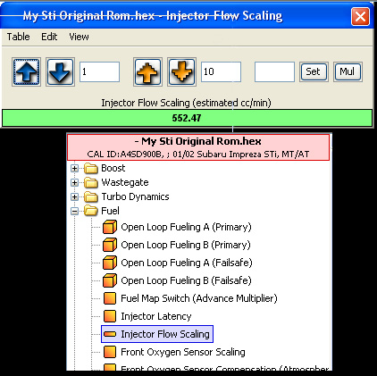The image size is (377, 376).
Task: Open the Edit menu
Action: tap(49, 37)
